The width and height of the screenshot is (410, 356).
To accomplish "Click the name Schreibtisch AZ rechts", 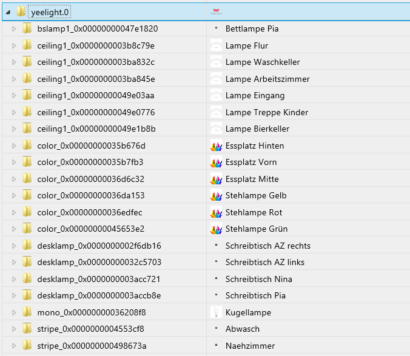I will [268, 246].
